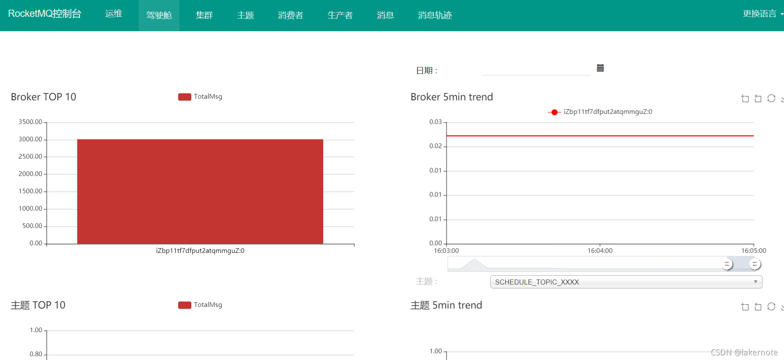The image size is (784, 360).
Task: Activate area zoom in Broker 5min trend
Action: [x=745, y=98]
